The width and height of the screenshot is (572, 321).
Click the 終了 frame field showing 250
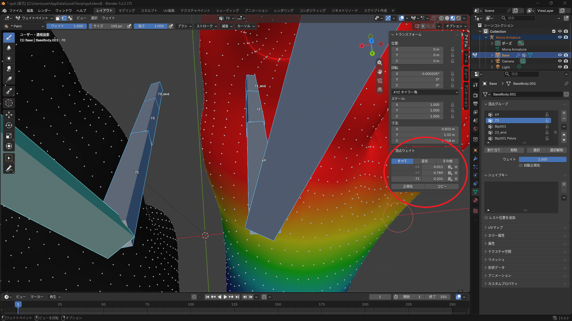tap(438, 297)
